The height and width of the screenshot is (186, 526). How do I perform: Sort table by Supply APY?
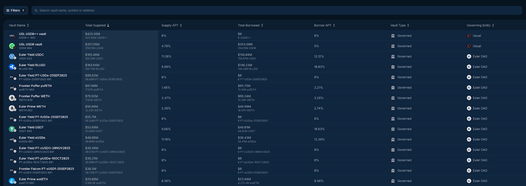(171, 25)
